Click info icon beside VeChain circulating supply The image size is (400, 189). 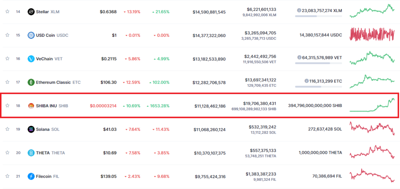tap(299, 57)
